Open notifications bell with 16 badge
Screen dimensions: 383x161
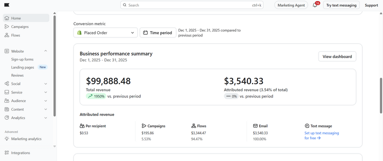315,5
